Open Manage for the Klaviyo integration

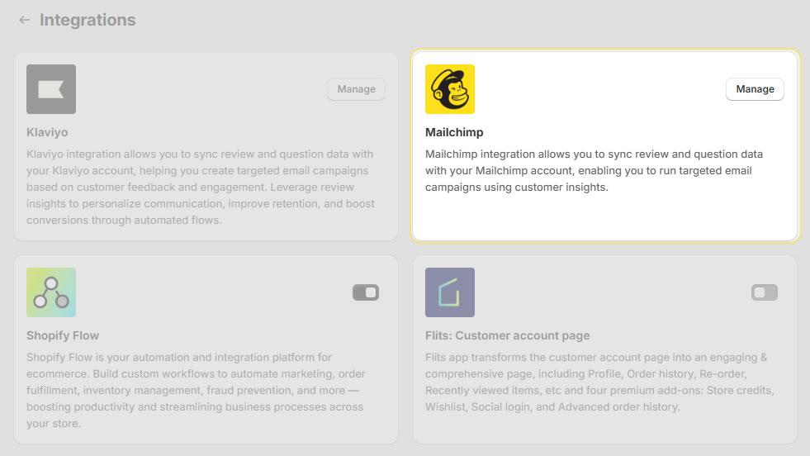pyautogui.click(x=357, y=89)
